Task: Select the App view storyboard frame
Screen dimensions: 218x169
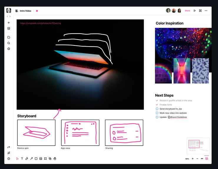Action: (x=80, y=133)
